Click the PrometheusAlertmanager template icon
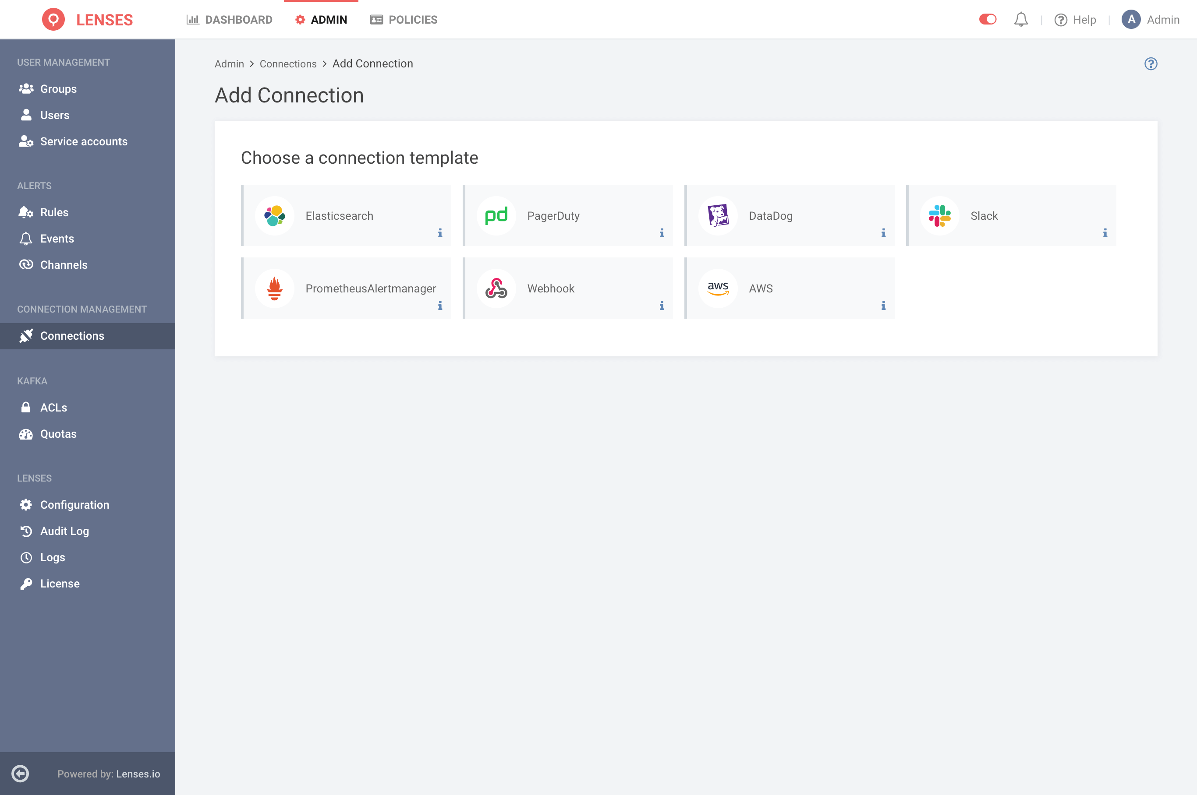Viewport: 1197px width, 795px height. tap(273, 288)
